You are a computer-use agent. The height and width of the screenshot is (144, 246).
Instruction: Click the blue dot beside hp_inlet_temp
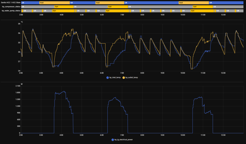pos(107,78)
